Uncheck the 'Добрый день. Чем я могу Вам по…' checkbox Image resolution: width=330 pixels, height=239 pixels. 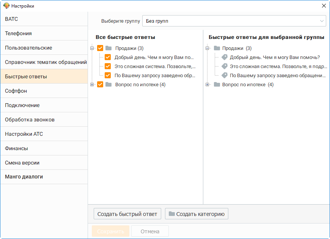pyautogui.click(x=108, y=57)
